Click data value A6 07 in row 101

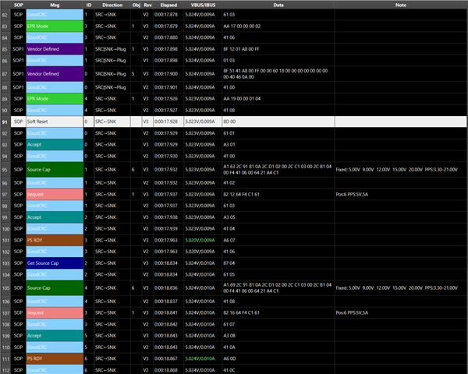[x=229, y=241]
